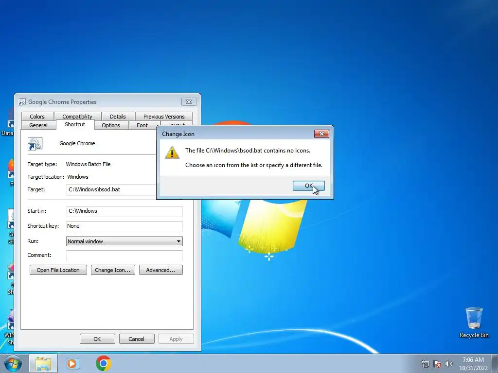Click the Show desktop strip on the taskbar

click(495, 363)
